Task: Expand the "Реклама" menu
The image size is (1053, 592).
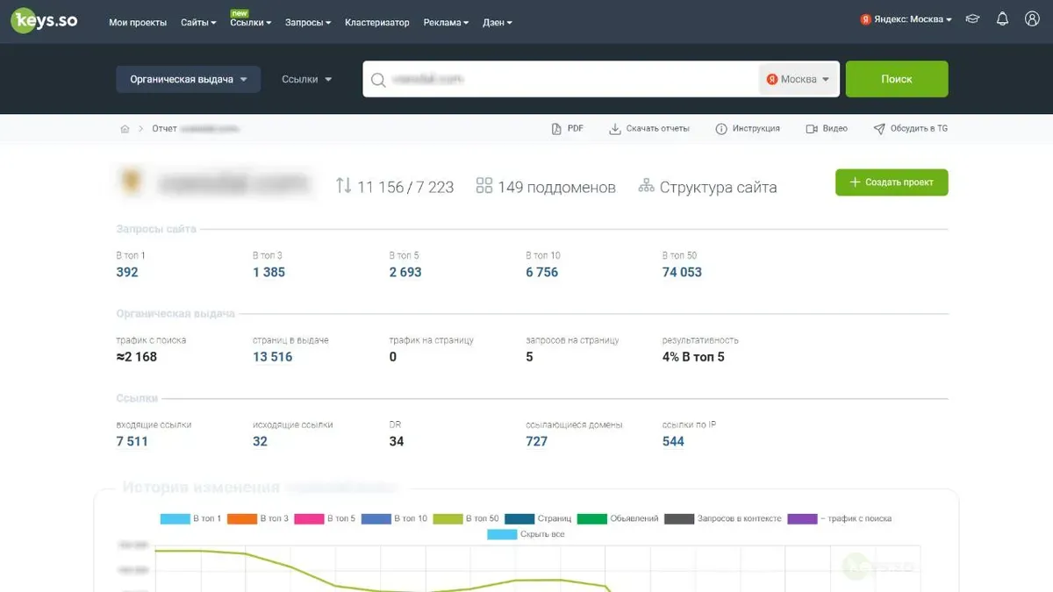Action: pos(446,23)
